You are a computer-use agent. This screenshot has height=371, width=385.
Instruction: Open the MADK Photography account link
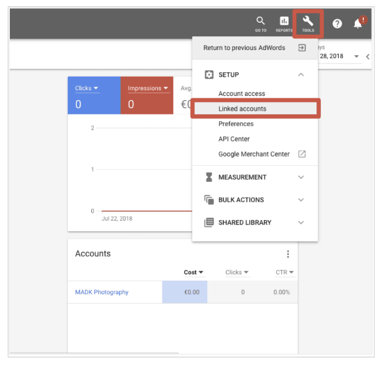(x=102, y=292)
